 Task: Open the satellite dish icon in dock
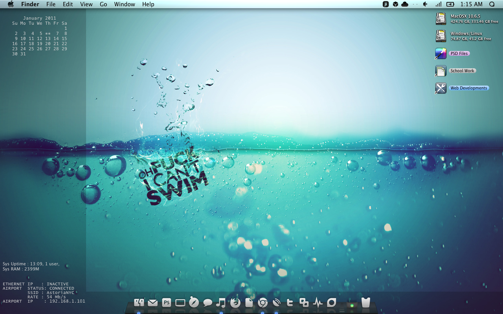coord(276,303)
